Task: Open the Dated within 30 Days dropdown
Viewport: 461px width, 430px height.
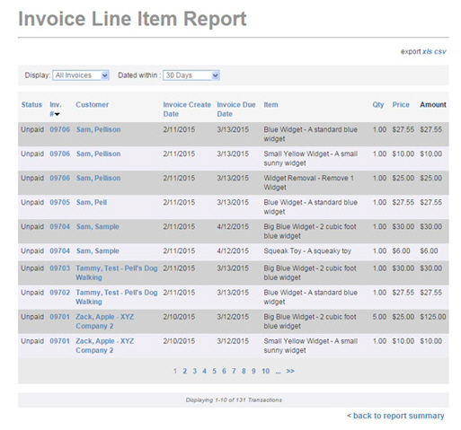Action: 191,75
